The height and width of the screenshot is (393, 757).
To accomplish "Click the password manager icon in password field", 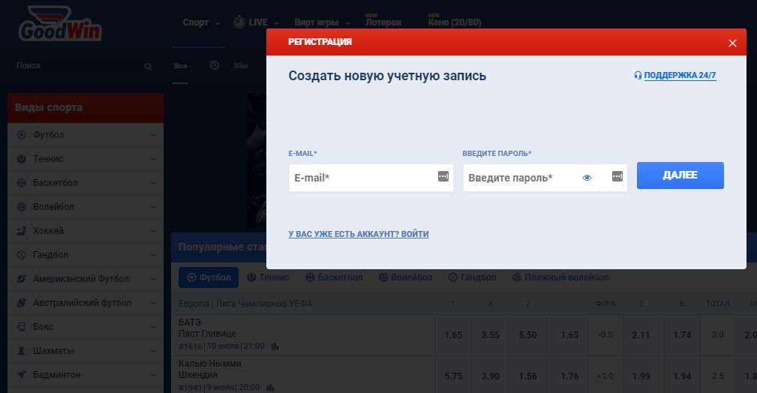I will (x=617, y=176).
